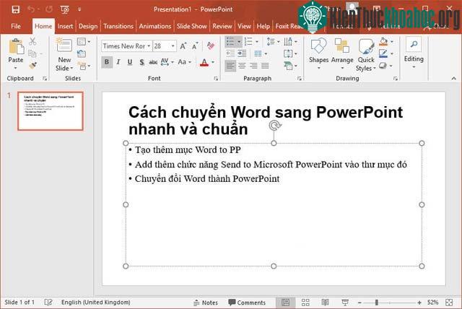462x309 pixels.
Task: Adjust the zoom slider handle
Action: 377,303
